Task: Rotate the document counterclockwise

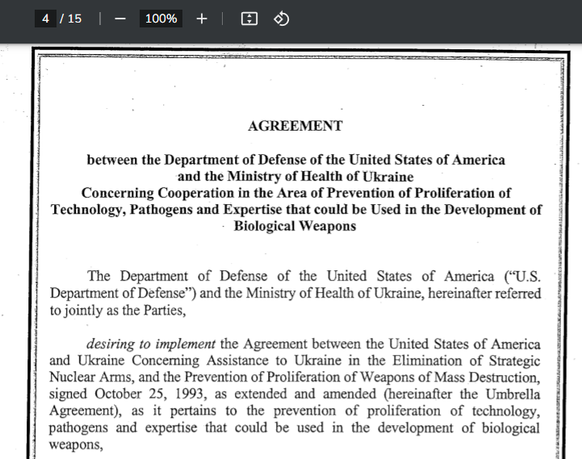Action: click(x=282, y=19)
